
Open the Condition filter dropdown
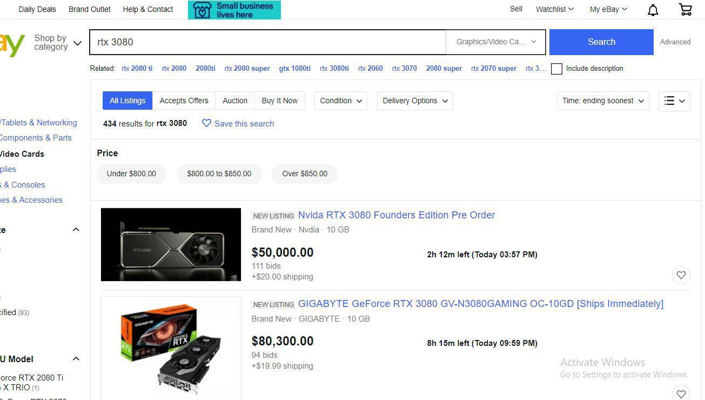tap(340, 101)
